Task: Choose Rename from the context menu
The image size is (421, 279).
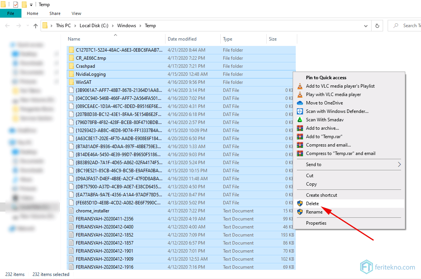Action: [349, 212]
